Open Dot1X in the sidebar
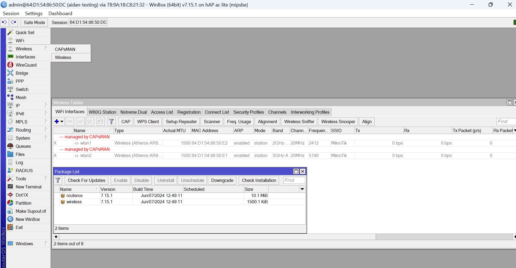 coord(28,195)
